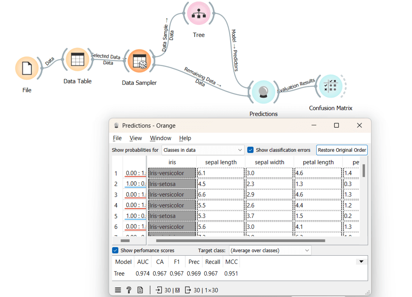
Task: Select row 1 Iris-versicolor cell
Action: tap(172, 173)
